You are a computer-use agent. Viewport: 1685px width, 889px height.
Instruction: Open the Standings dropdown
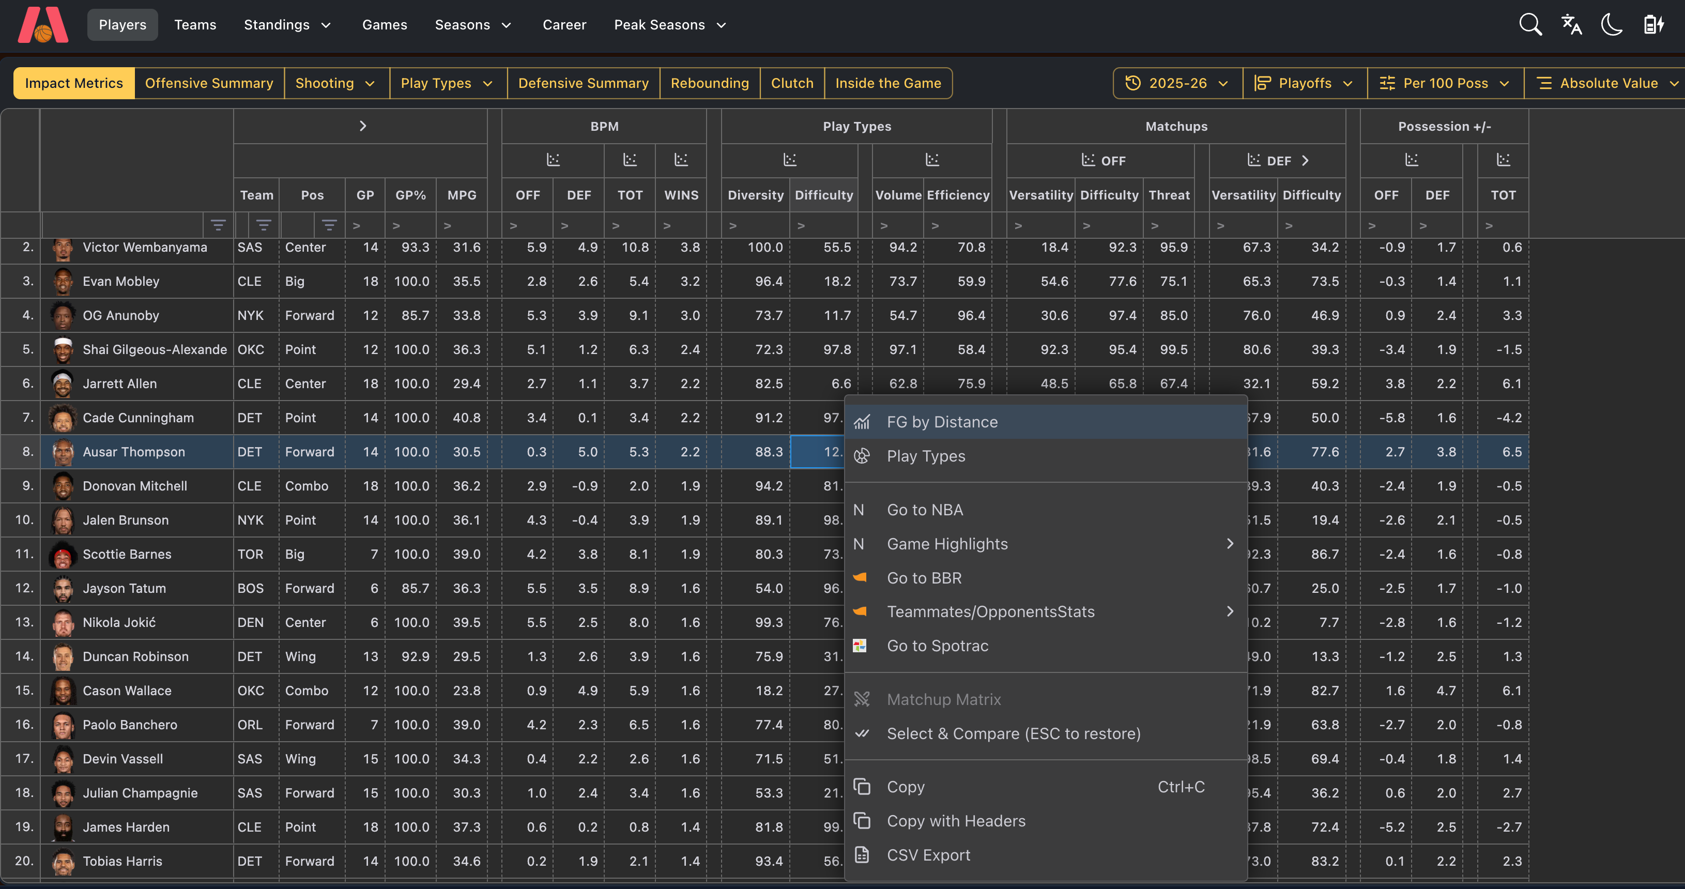288,25
